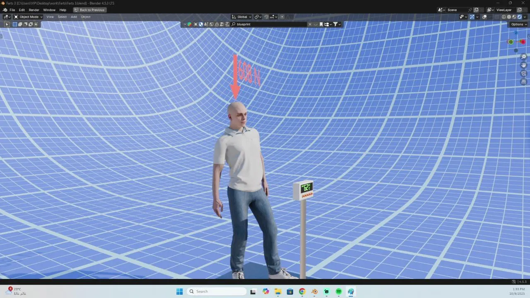Toggle the camera view icon
The image size is (530, 298).
524,73
